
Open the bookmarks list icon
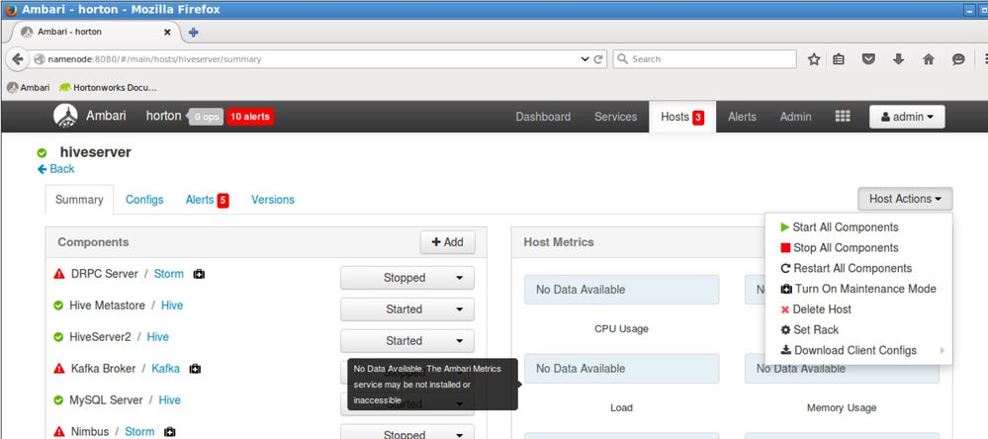838,59
